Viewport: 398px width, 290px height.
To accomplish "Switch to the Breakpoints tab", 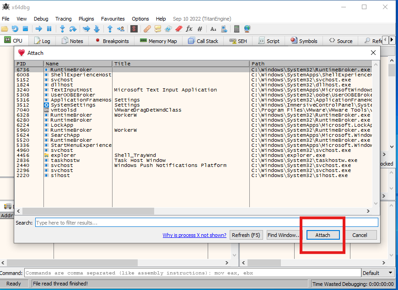I will [112, 41].
